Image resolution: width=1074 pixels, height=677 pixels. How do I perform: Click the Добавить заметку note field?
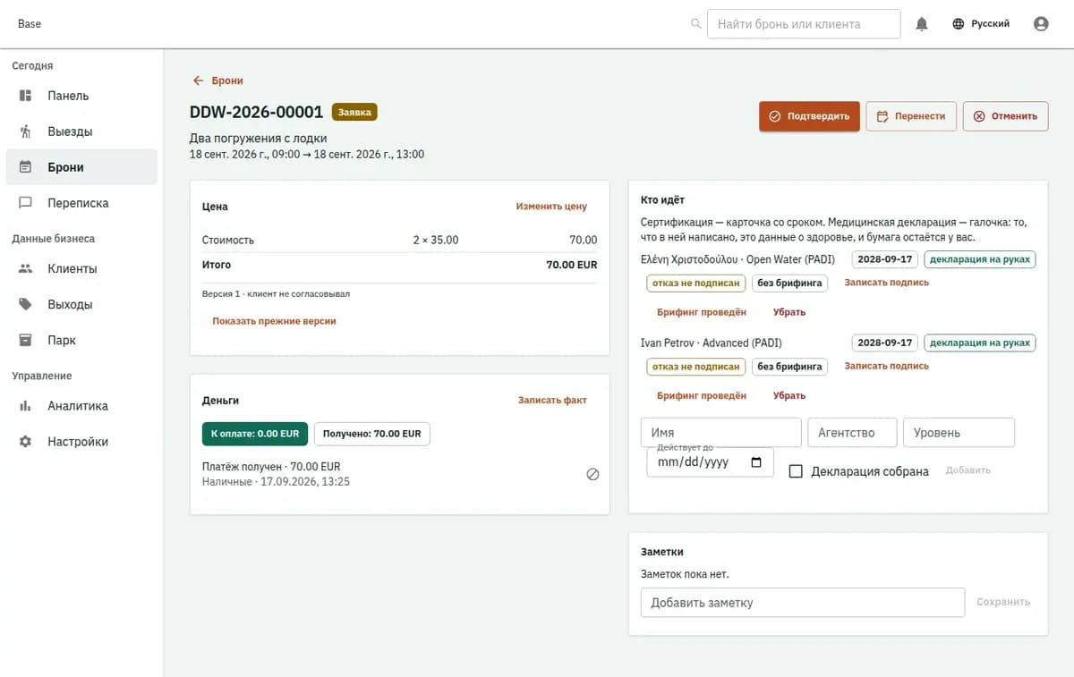[x=803, y=603]
